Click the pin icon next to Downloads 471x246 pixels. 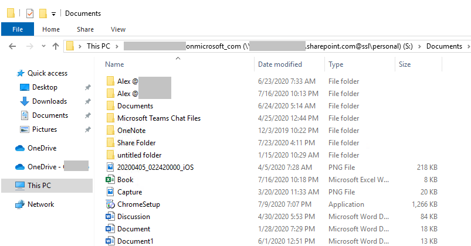click(x=87, y=101)
